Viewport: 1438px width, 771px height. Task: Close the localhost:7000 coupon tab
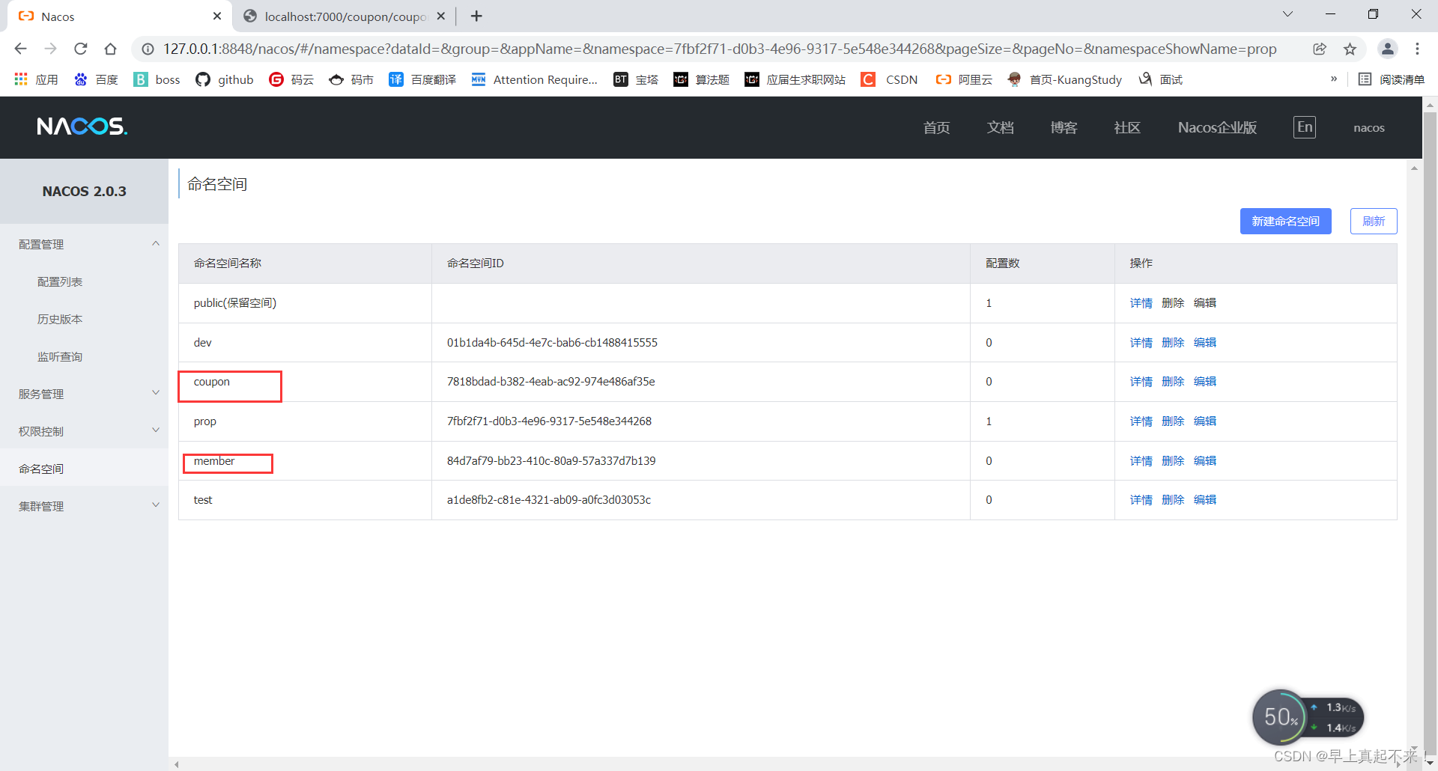[441, 16]
